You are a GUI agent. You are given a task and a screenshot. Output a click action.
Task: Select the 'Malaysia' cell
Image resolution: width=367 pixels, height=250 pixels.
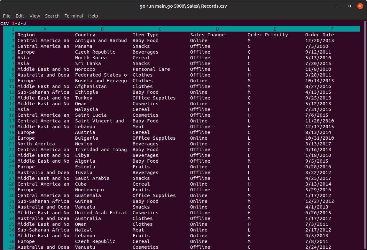point(87,109)
